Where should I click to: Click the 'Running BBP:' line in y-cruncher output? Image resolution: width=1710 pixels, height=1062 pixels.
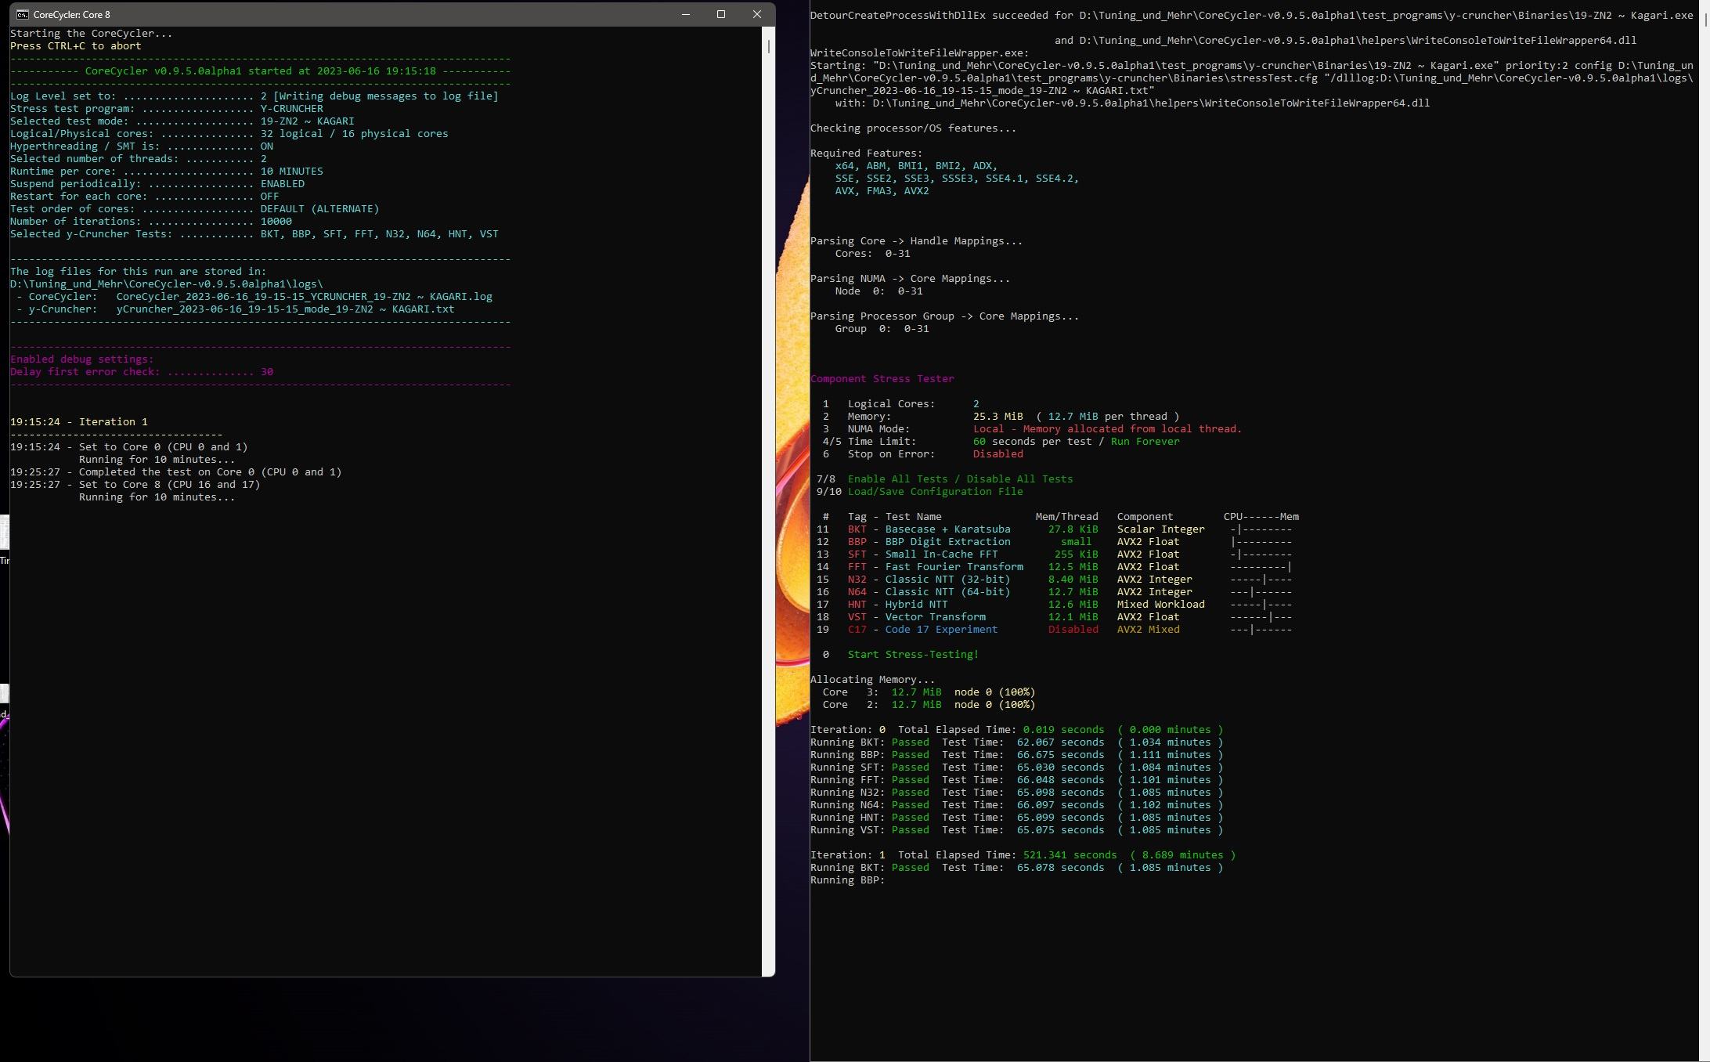coord(846,880)
